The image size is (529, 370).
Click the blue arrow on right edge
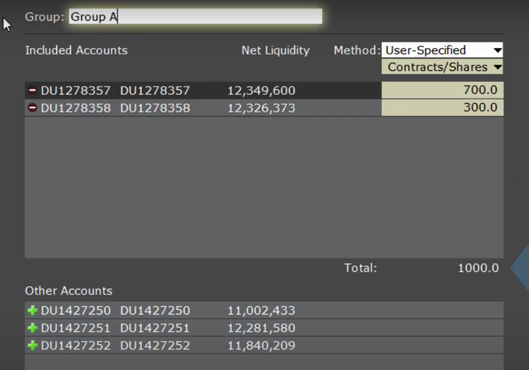click(x=521, y=268)
